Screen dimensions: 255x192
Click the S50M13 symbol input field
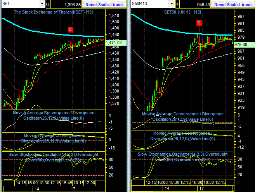click(150, 3)
